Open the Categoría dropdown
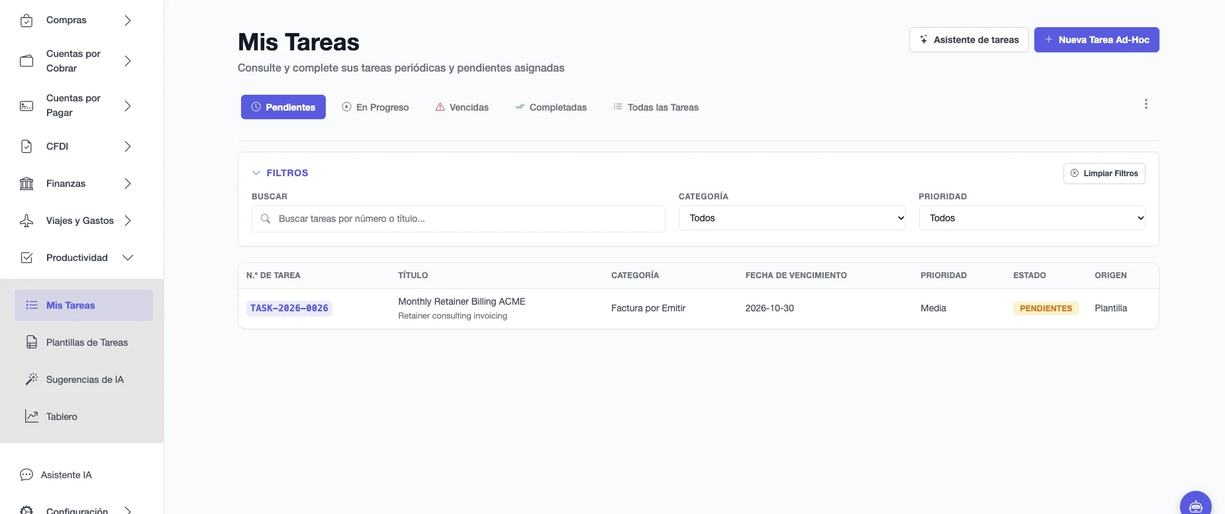 click(792, 218)
